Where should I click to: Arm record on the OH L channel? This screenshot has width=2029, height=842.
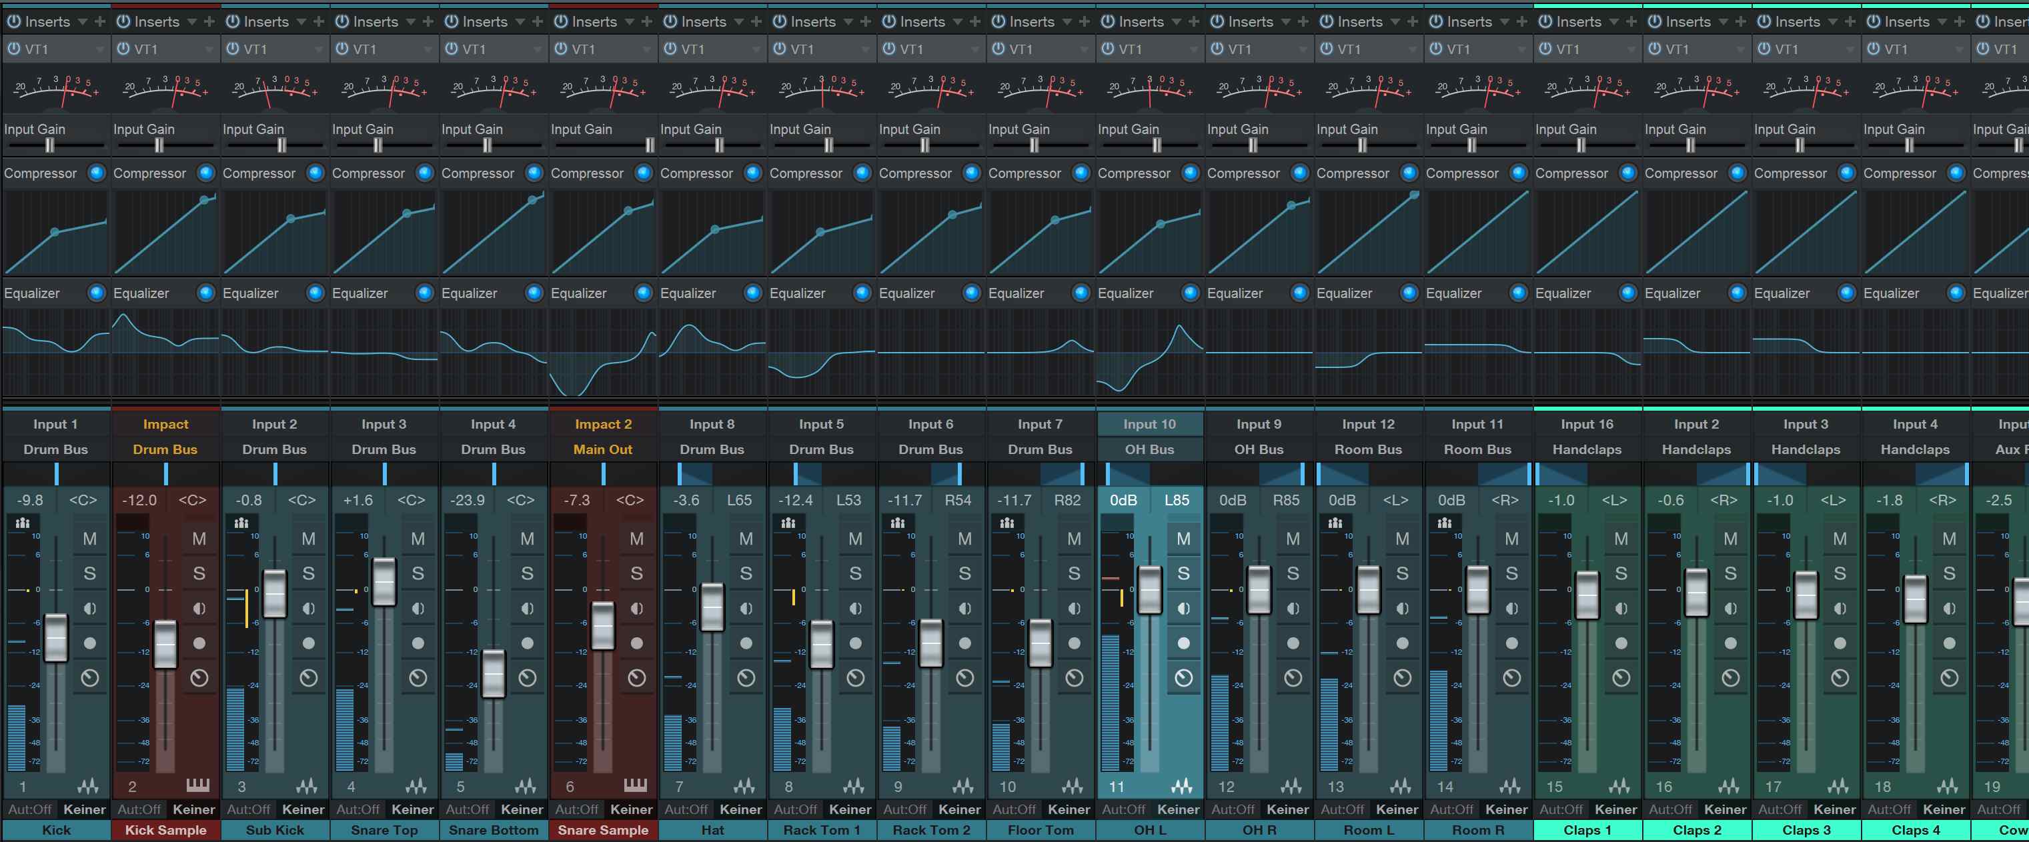pos(1184,643)
